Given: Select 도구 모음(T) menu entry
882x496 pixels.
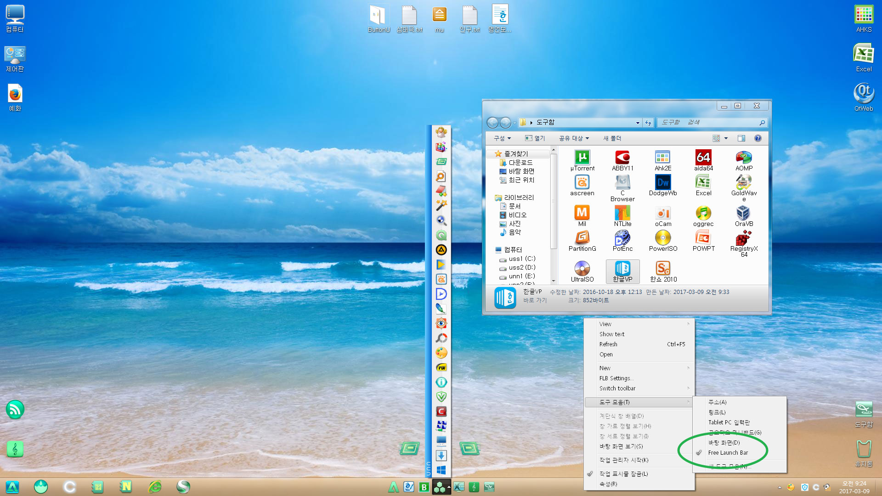Looking at the screenshot, I should tap(639, 402).
